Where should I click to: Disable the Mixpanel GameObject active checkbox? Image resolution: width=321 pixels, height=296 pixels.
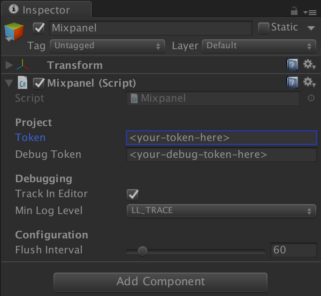39,28
